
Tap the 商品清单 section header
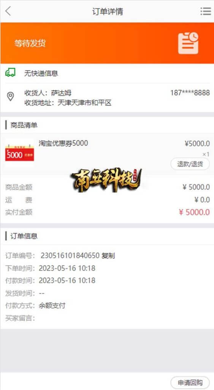coord(24,125)
